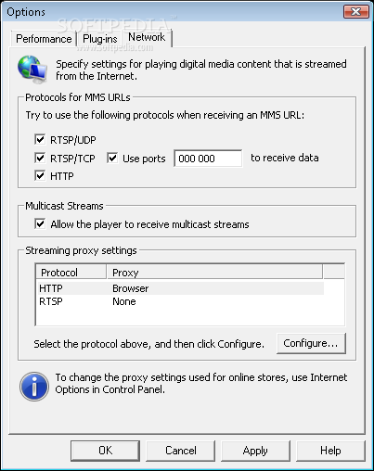The image size is (374, 471).
Task: Uncheck the RTSP/UDP protocol checkbox
Action: pyautogui.click(x=40, y=140)
